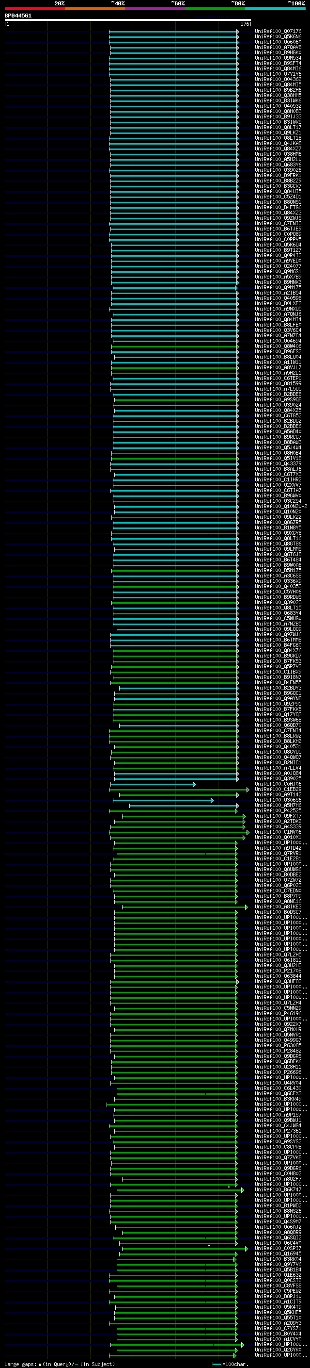Click label UniRef100_A9T142
This screenshot has width=310, height=1368.
pyautogui.click(x=278, y=794)
